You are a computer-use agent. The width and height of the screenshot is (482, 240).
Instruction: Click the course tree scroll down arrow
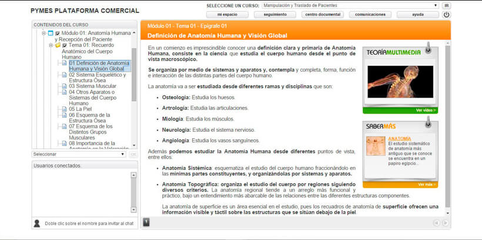(x=133, y=145)
